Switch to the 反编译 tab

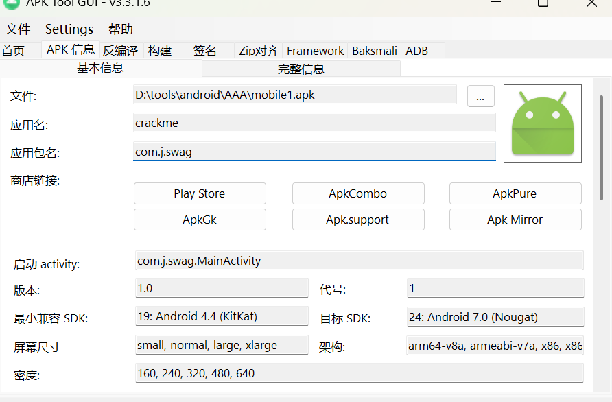(120, 51)
